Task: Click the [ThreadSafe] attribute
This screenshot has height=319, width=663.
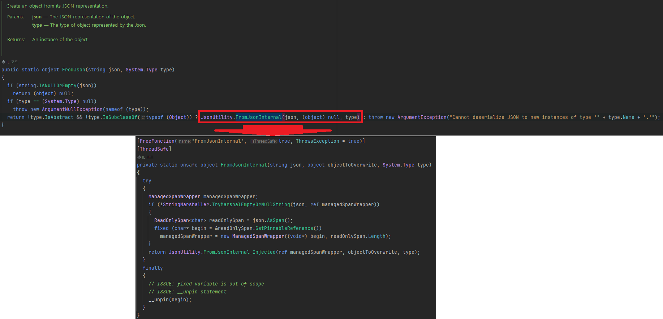Action: 154,149
